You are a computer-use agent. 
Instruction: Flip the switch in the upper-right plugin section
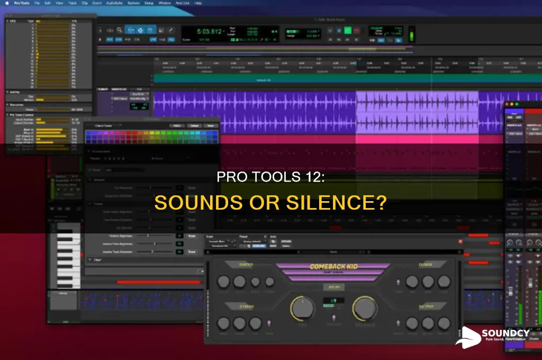pyautogui.click(x=398, y=282)
